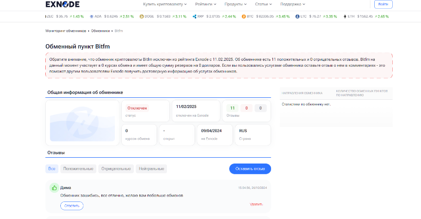Open Обменники breadcrumb link
421x219 pixels.
[x=100, y=31]
